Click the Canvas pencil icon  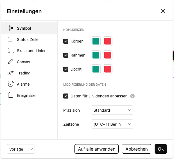click(11, 62)
